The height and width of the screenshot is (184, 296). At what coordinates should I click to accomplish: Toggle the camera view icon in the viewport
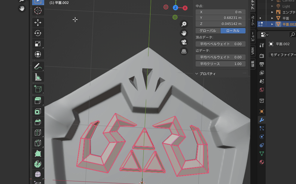click(x=184, y=42)
